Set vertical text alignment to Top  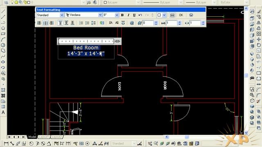(x=60, y=23)
